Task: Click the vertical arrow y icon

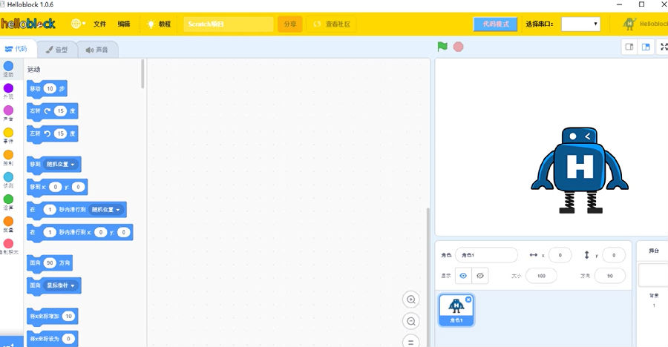Action: [586, 255]
